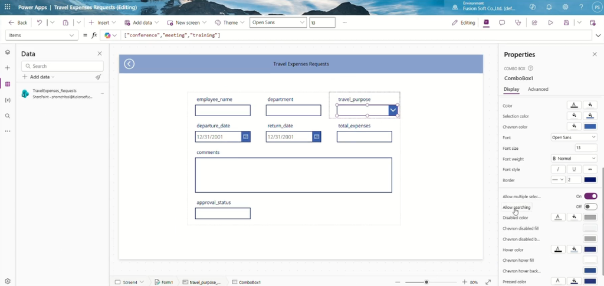Open the Font dropdown in Properties
Image resolution: width=604 pixels, height=286 pixels.
(x=573, y=137)
